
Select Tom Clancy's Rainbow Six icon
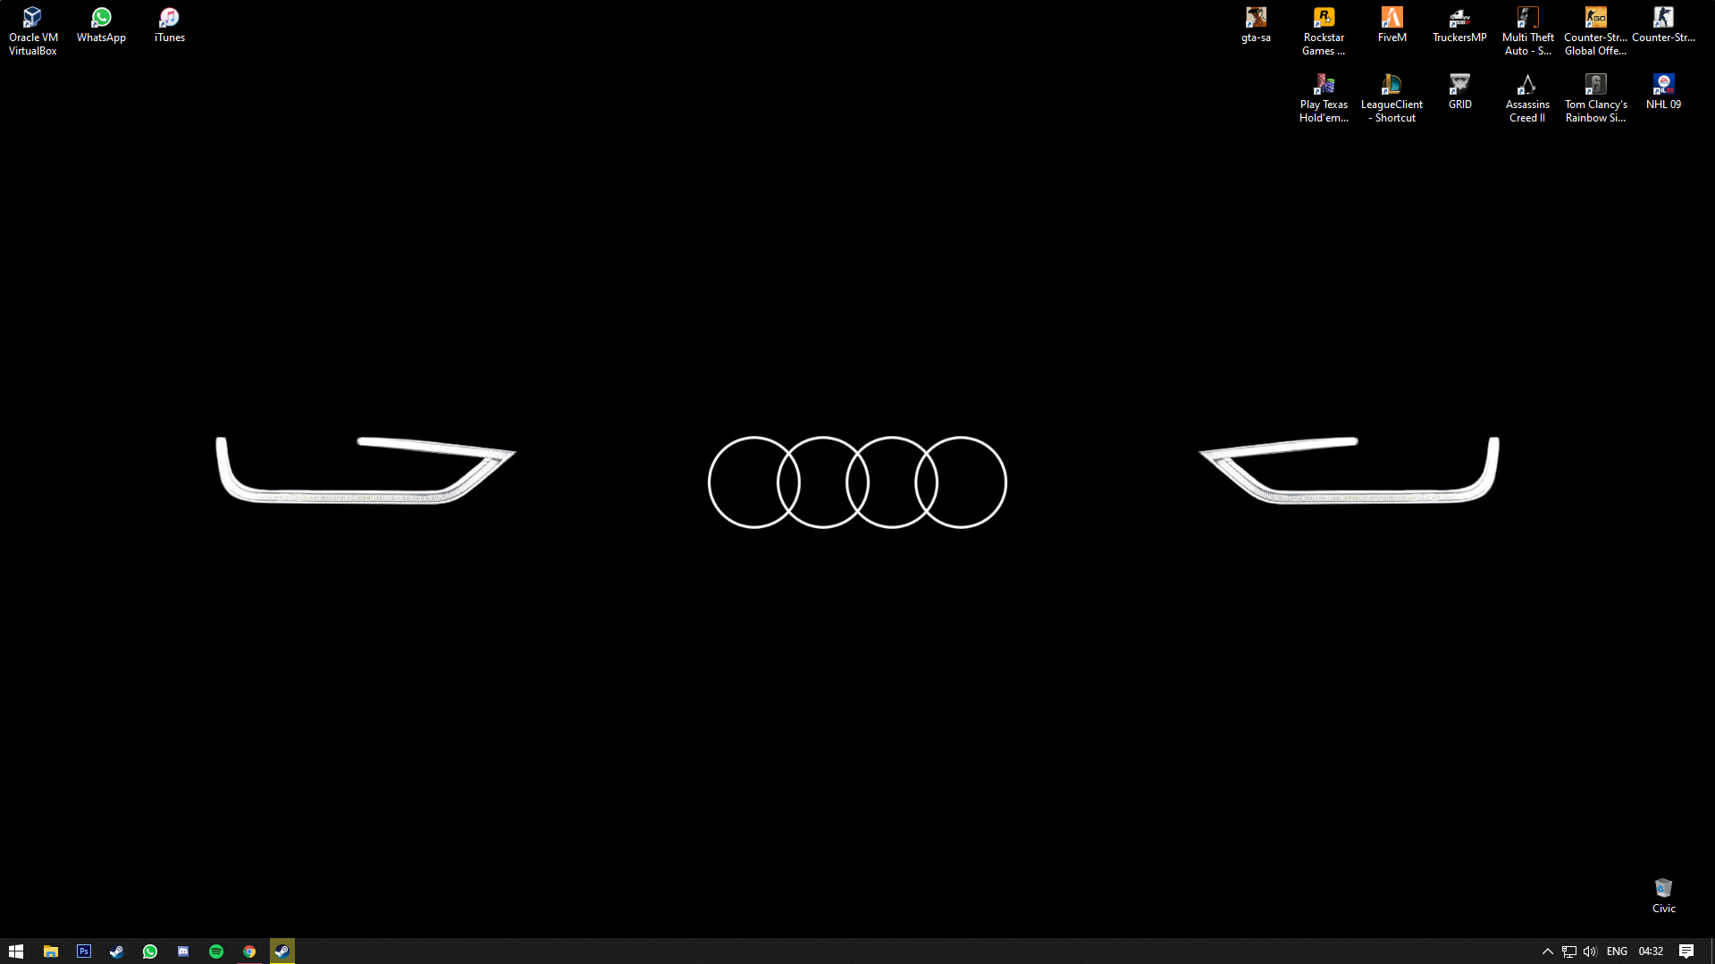[x=1595, y=98]
